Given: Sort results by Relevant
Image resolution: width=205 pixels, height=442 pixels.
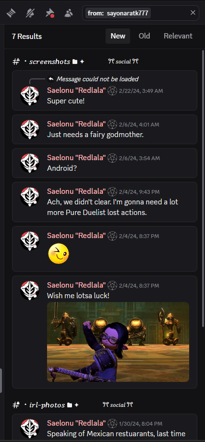Looking at the screenshot, I should [178, 36].
